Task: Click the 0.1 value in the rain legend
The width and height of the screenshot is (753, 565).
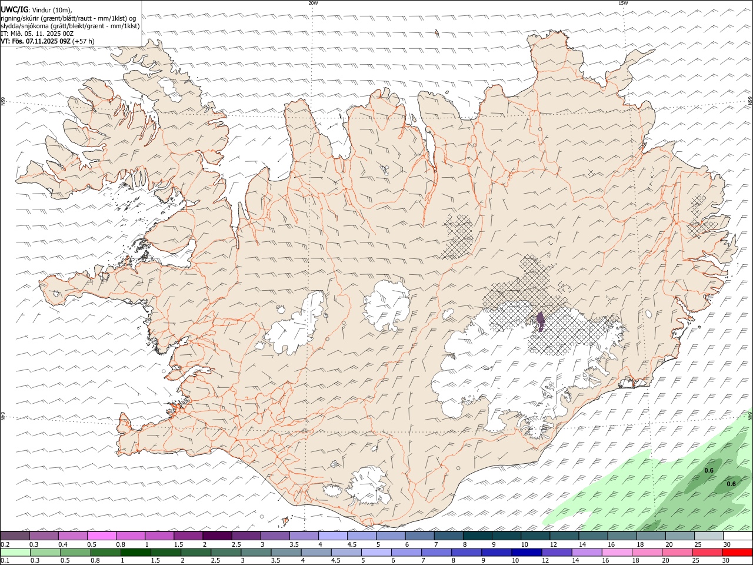Action: (5, 561)
